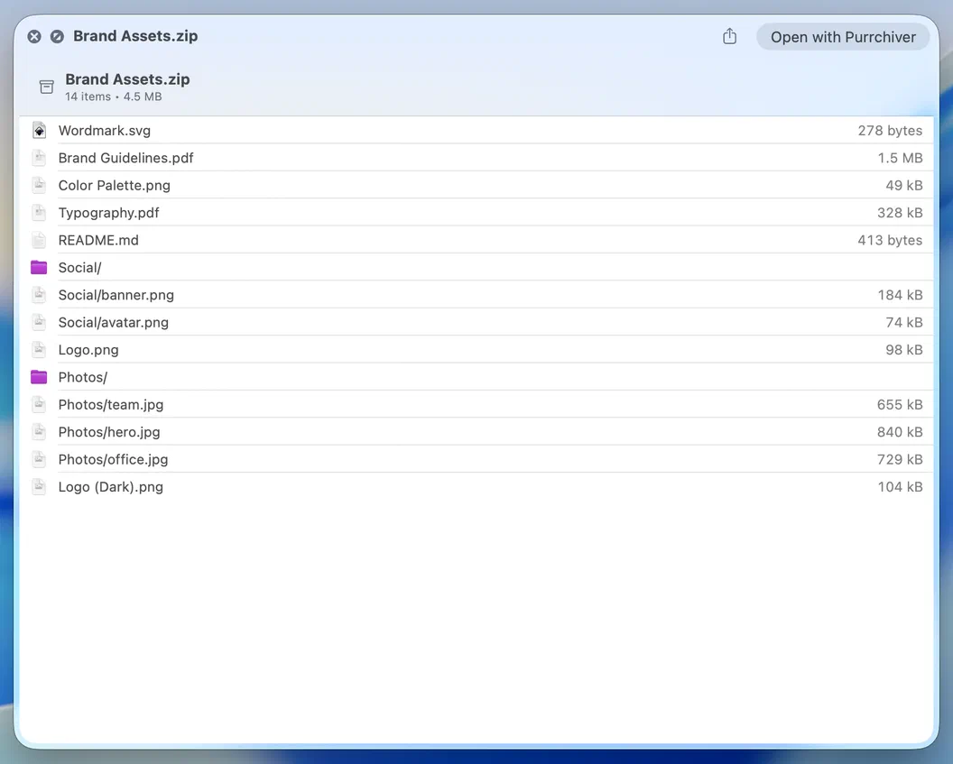Click the Social/avatar.png file icon

coord(39,323)
